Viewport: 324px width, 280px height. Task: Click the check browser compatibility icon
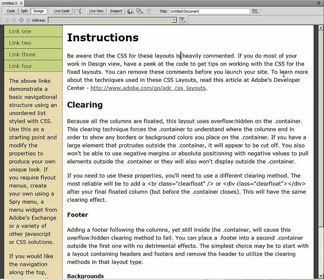pos(77,11)
